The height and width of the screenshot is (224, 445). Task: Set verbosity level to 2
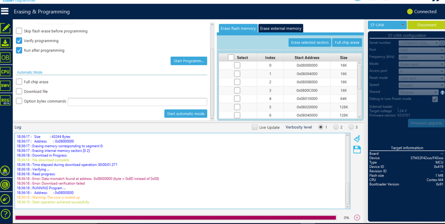(336, 127)
